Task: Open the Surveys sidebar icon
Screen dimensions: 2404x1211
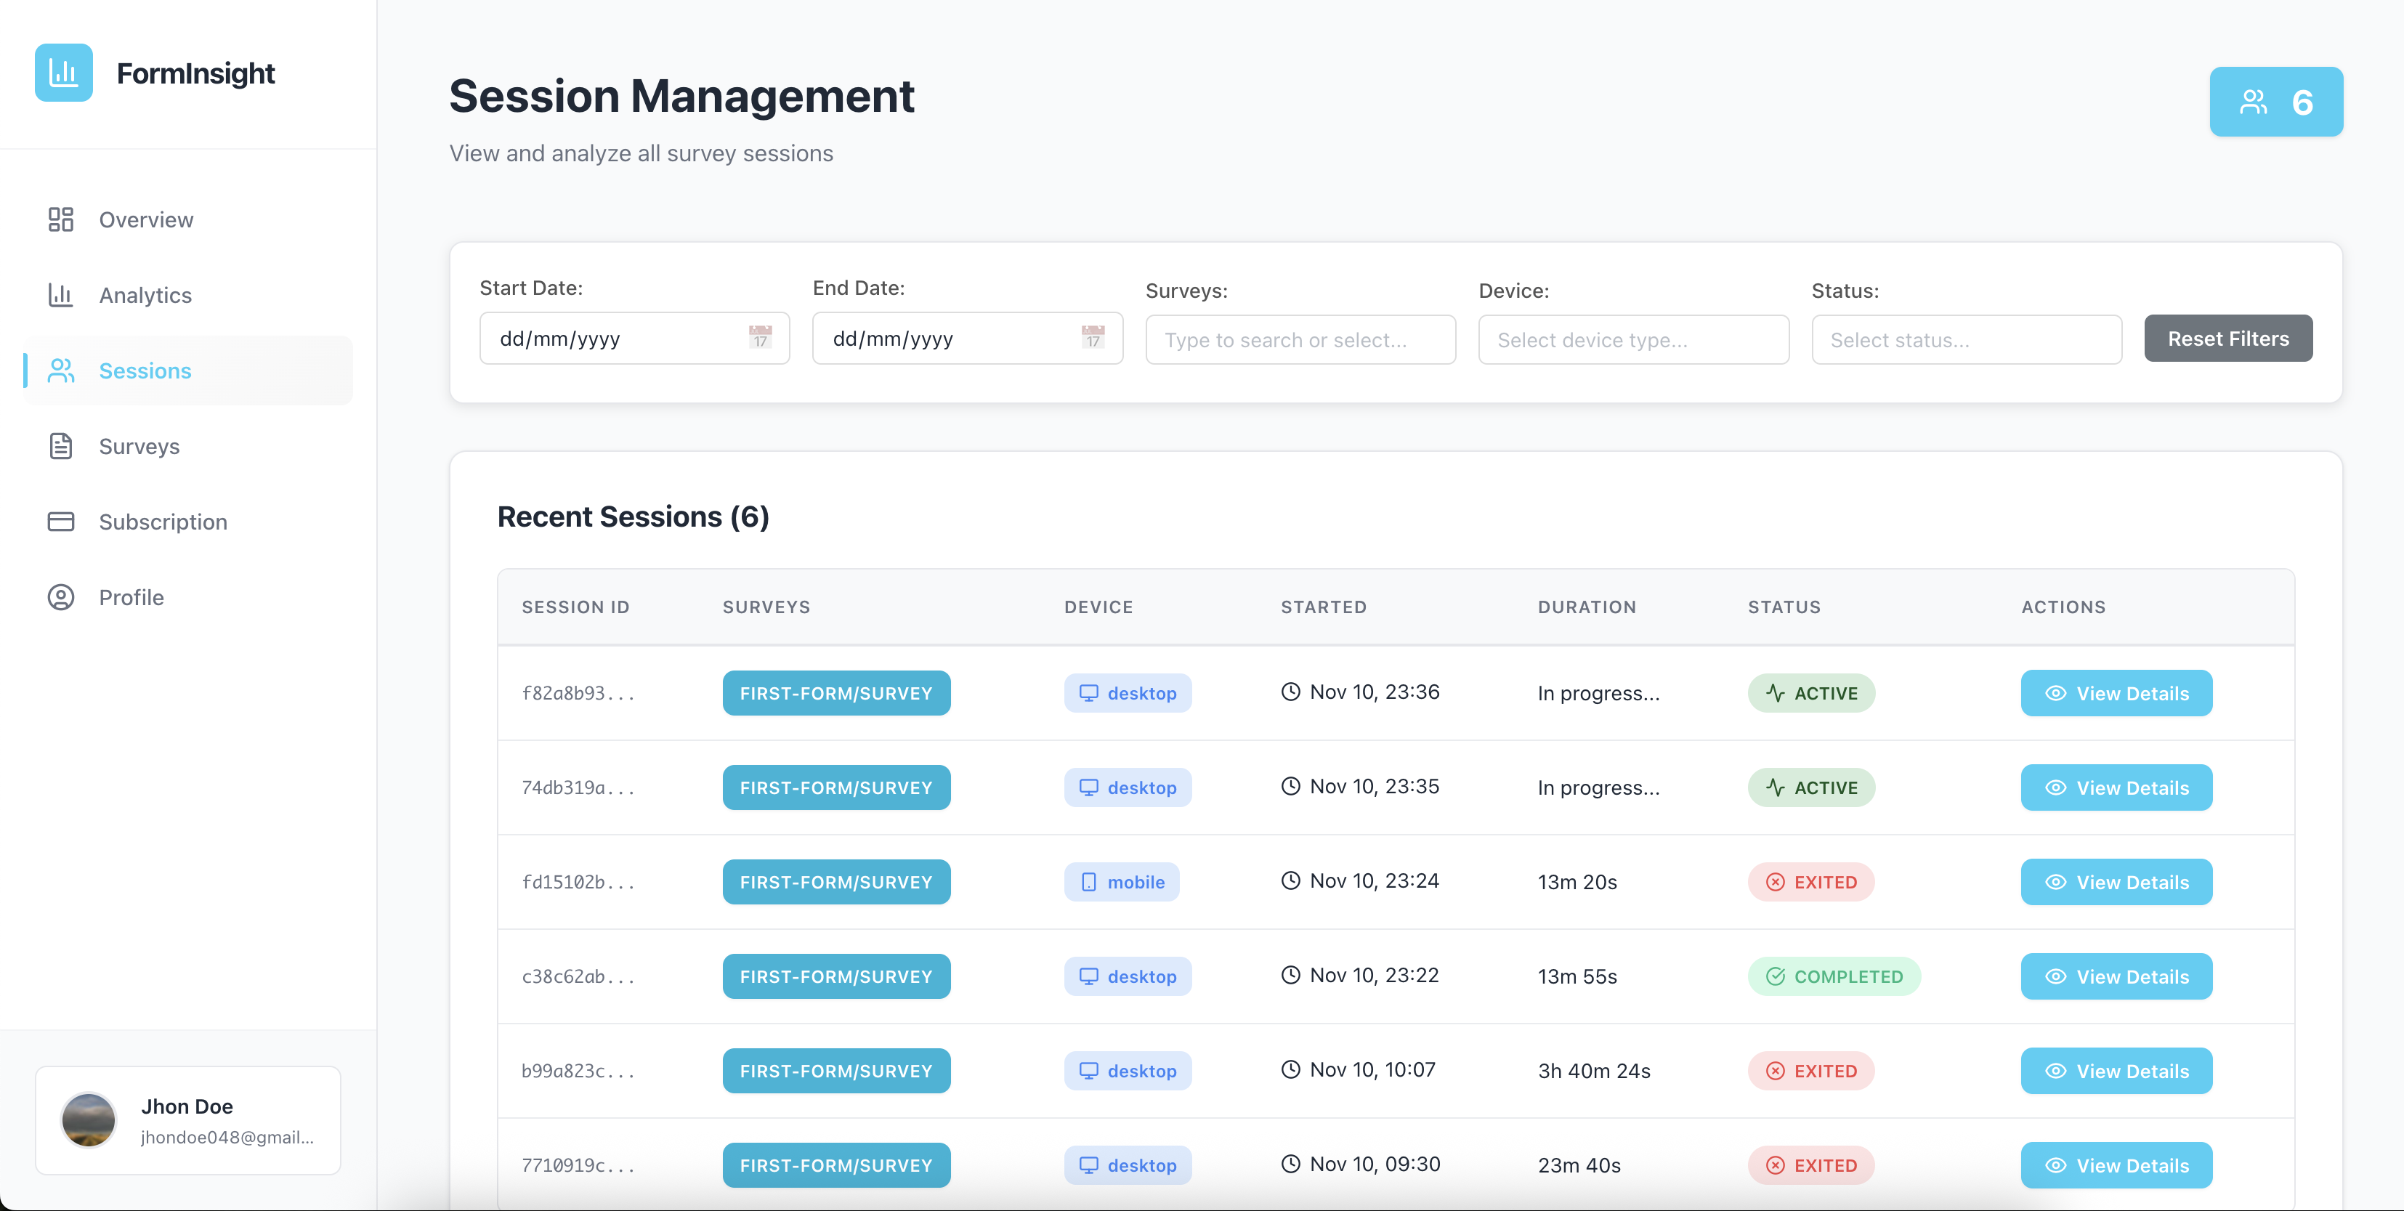Action: pos(60,446)
